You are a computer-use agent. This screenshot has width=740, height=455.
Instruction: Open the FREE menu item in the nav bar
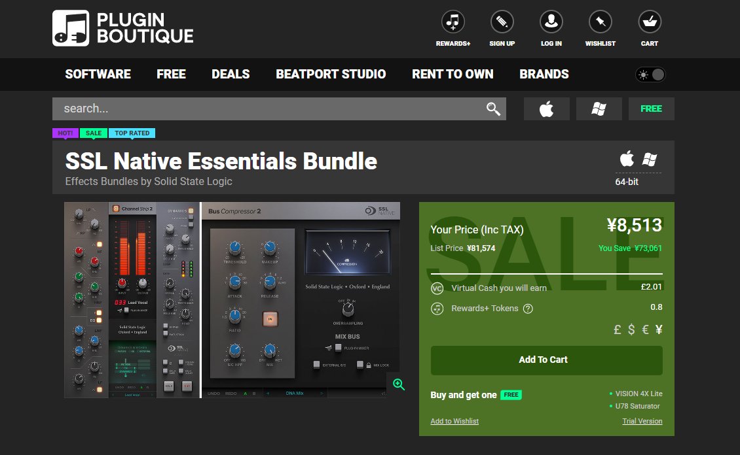pos(172,74)
